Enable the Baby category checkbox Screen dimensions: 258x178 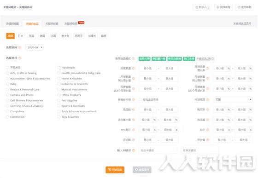point(7,84)
